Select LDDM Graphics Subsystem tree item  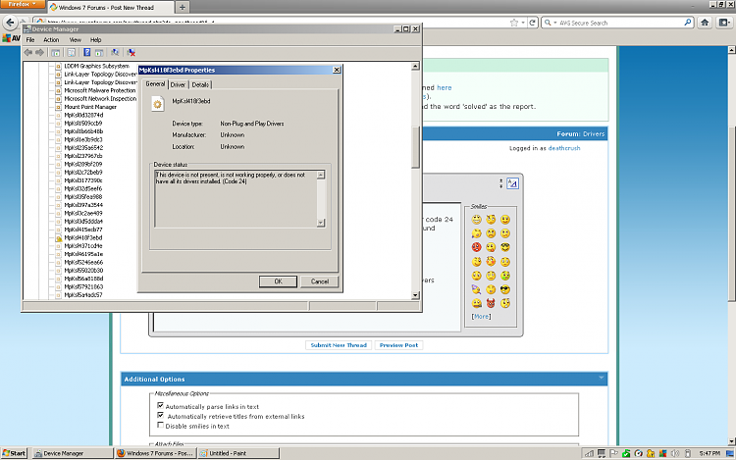coord(97,66)
